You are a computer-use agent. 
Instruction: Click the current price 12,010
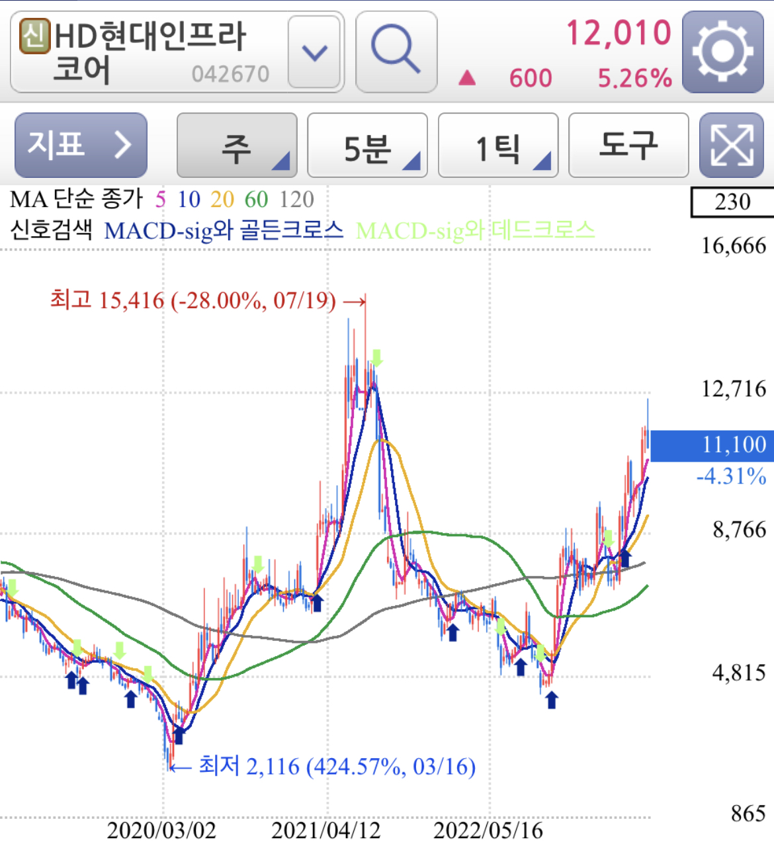[x=619, y=33]
